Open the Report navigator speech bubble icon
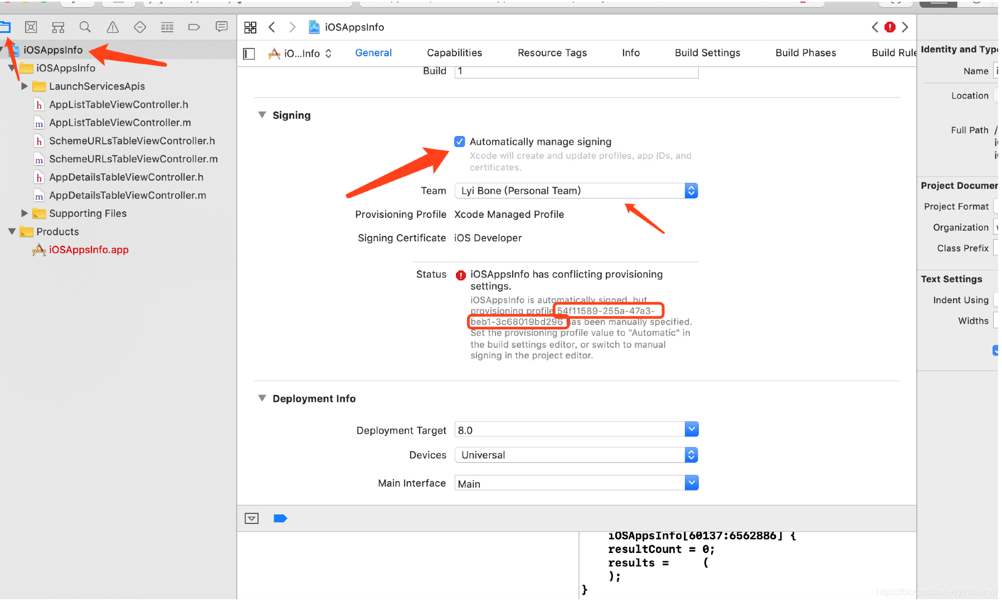The image size is (1002, 602). pyautogui.click(x=221, y=27)
